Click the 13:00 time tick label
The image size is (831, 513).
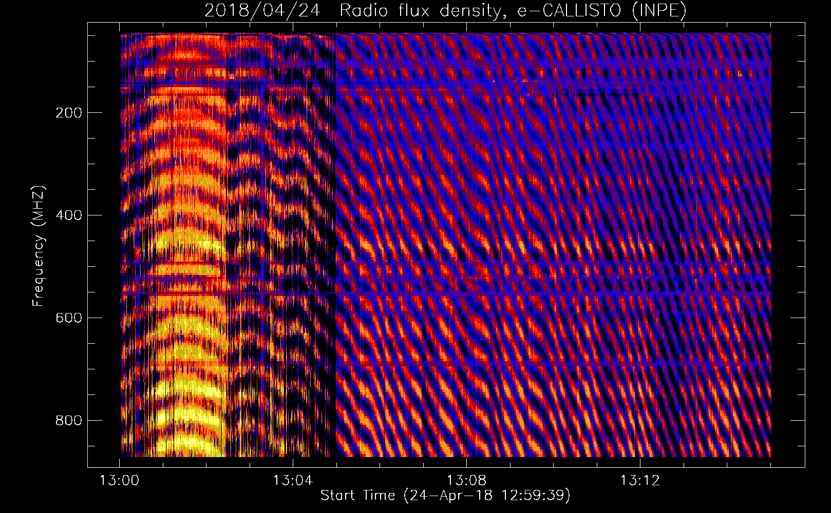coord(119,481)
